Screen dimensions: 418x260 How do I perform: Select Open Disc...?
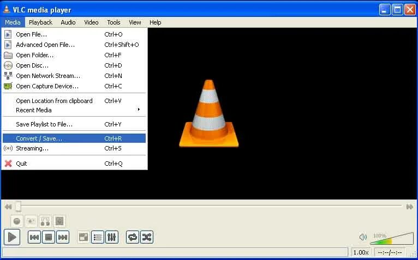[74, 65]
